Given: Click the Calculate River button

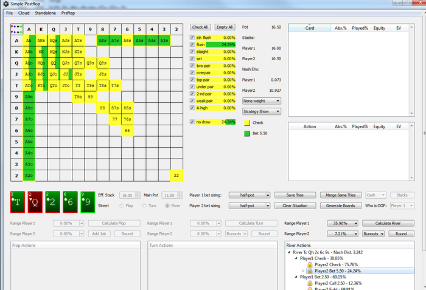Looking at the screenshot, I should pos(388,223).
